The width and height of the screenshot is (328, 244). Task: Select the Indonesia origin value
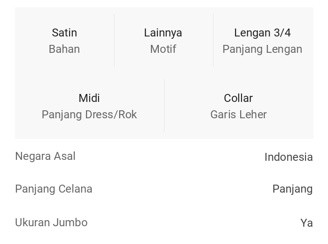pyautogui.click(x=288, y=157)
